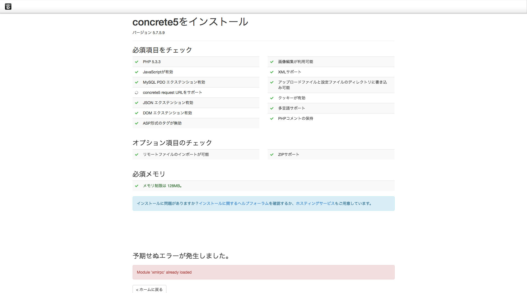Viewport: 527px width, 293px height.
Task: Click the checkmark beside リモートファイルのインポートが可能
Action: (136, 155)
